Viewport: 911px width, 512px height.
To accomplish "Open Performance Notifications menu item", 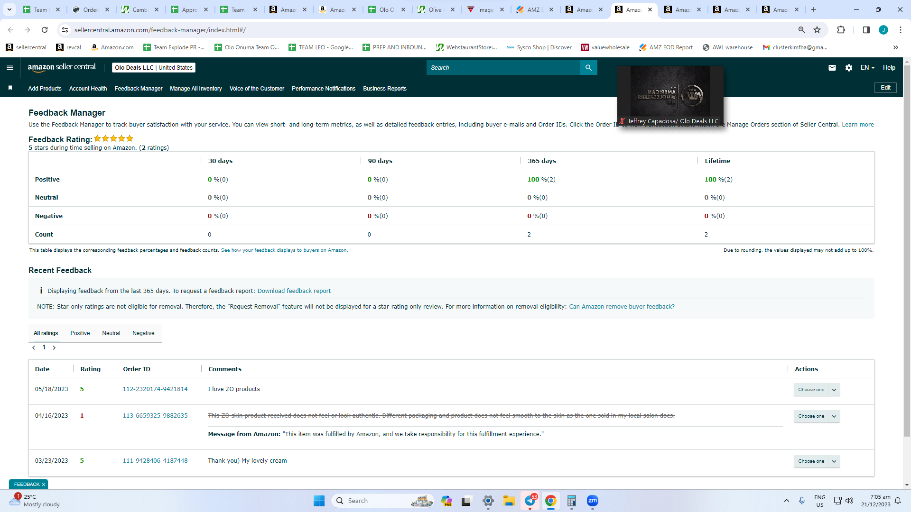I will coord(324,89).
